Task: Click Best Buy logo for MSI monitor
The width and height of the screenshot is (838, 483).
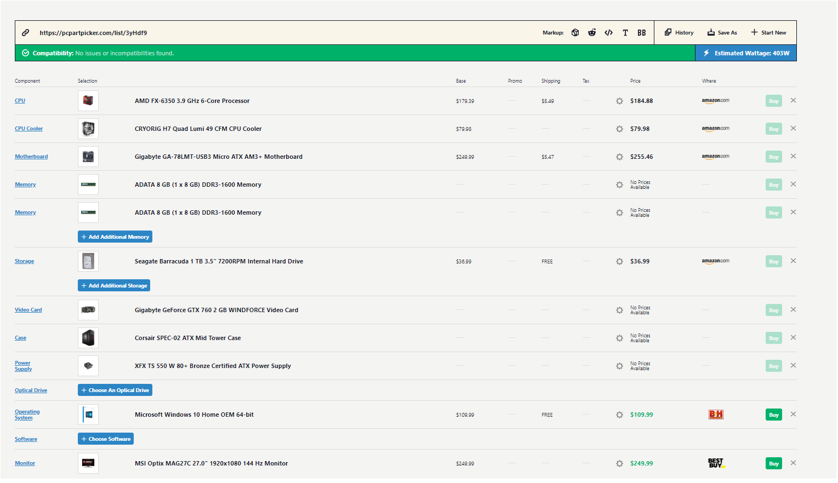Action: 716,463
